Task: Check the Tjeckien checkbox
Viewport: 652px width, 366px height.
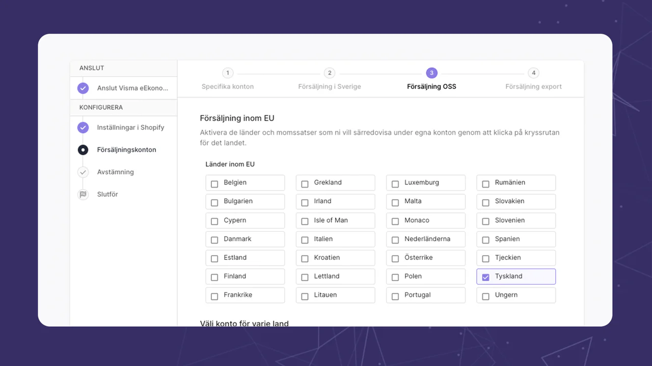Action: pos(485,259)
